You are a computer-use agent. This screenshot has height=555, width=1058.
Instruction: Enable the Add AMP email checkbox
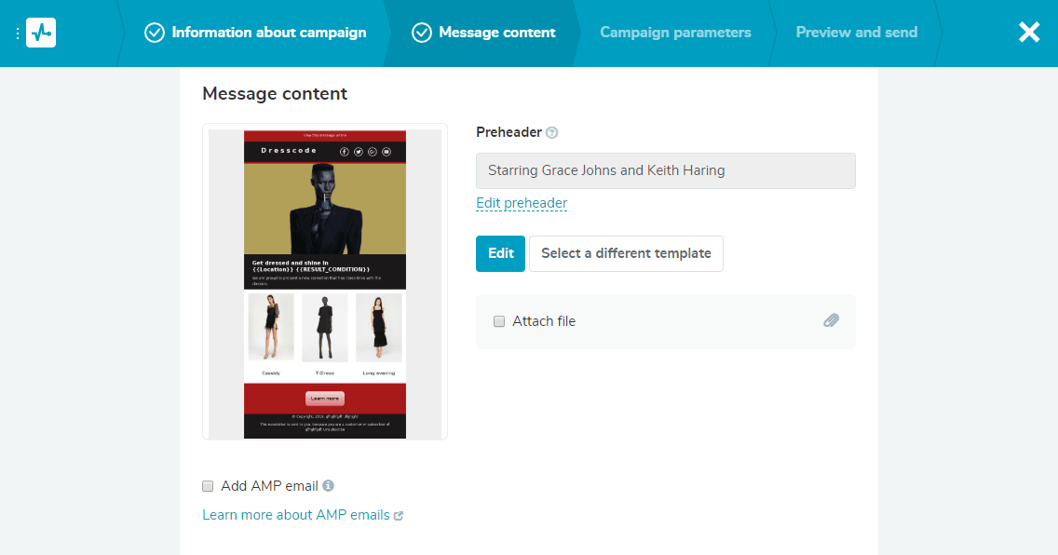click(x=207, y=485)
